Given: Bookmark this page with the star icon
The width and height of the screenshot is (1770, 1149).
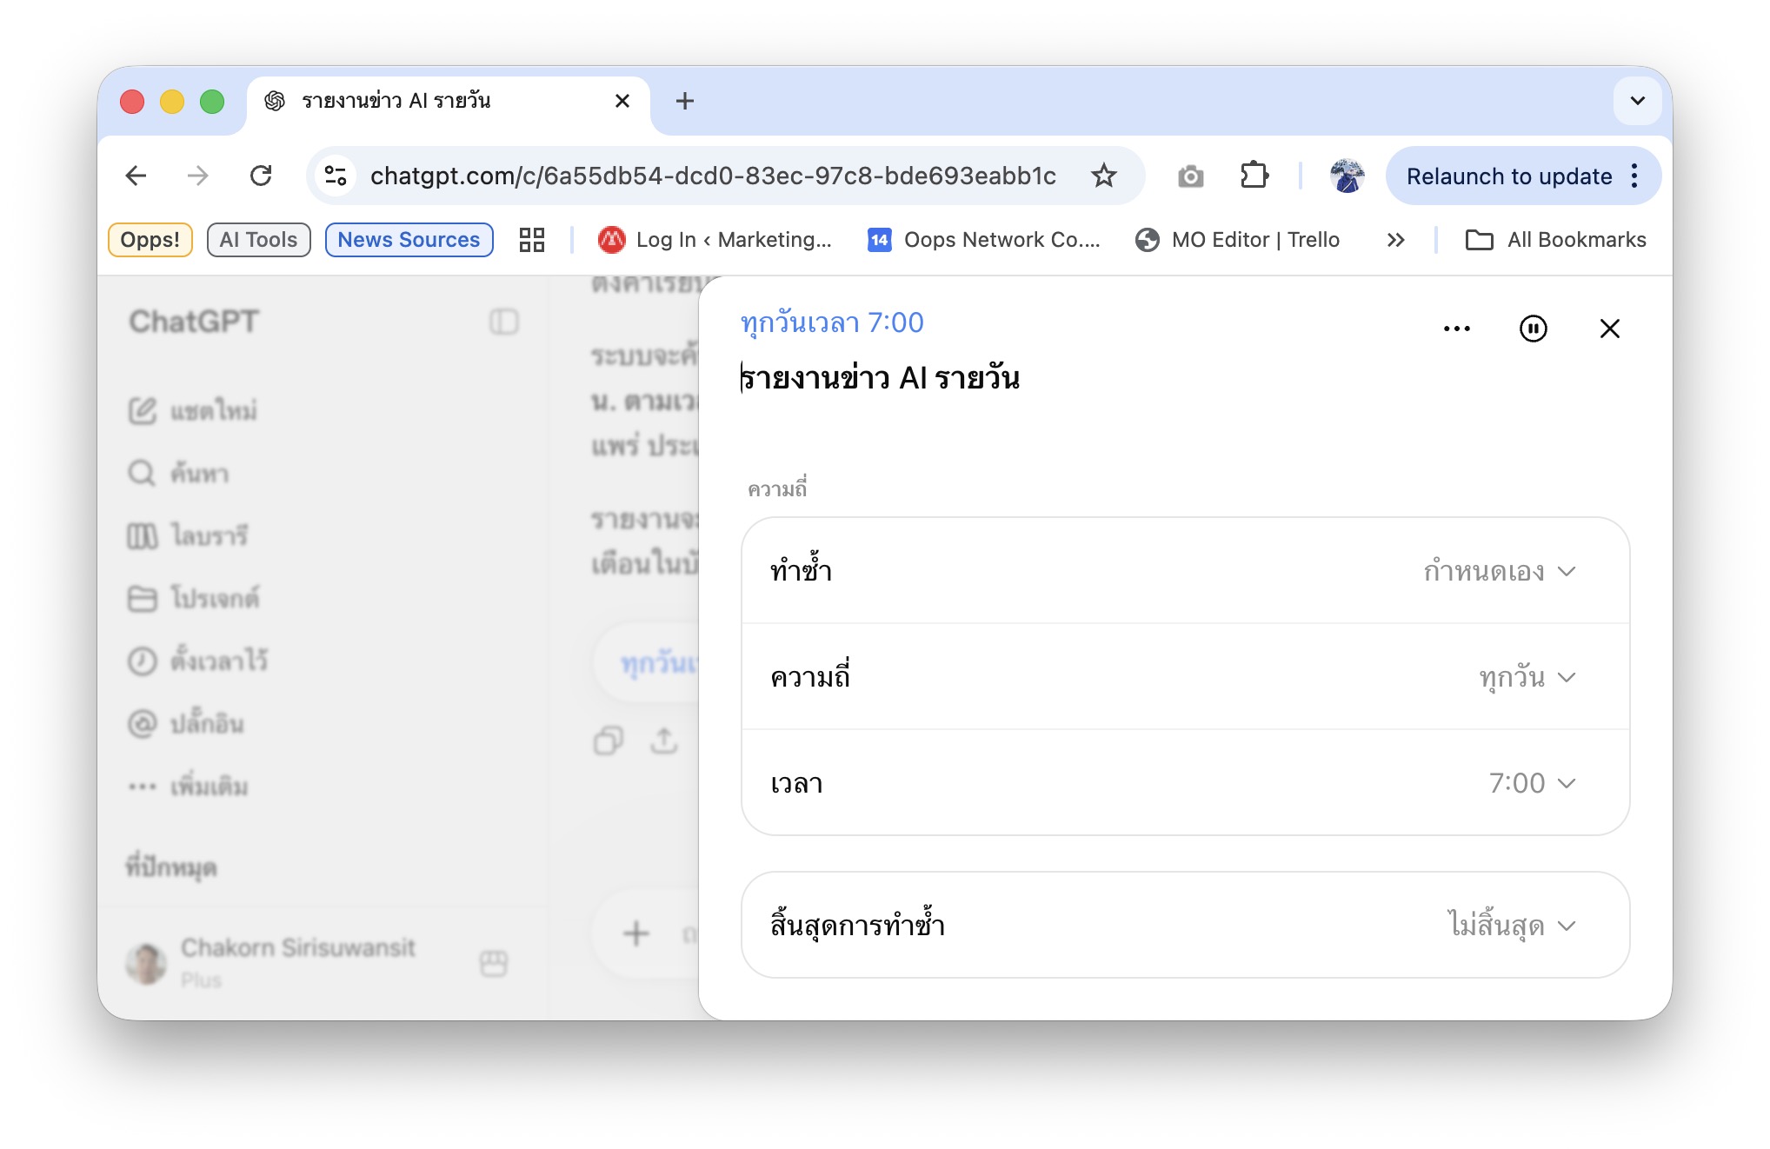Looking at the screenshot, I should tap(1104, 176).
